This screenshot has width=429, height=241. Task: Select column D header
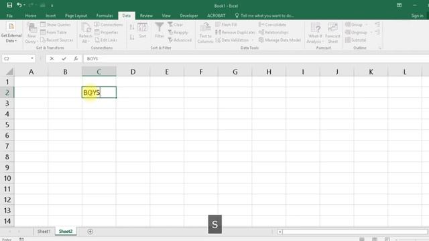pyautogui.click(x=133, y=72)
